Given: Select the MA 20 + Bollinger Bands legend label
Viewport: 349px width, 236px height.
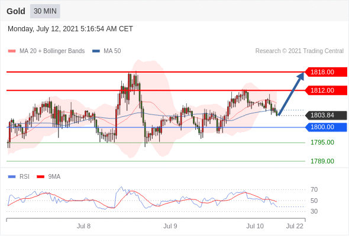Looking at the screenshot, I should coord(52,51).
